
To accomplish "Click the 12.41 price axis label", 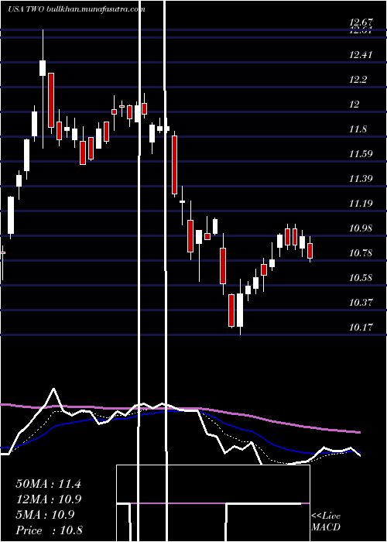I will pos(361,55).
